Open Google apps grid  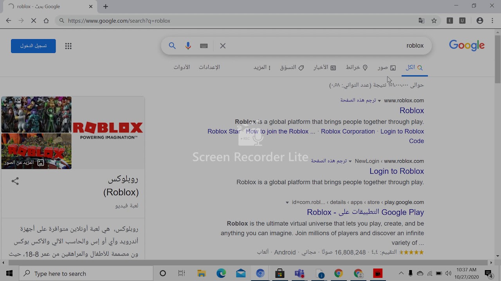pyautogui.click(x=68, y=46)
